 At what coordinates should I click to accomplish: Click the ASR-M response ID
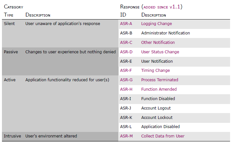126,136
